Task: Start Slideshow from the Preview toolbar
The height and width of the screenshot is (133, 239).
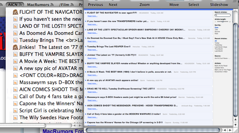Action: 219,5
